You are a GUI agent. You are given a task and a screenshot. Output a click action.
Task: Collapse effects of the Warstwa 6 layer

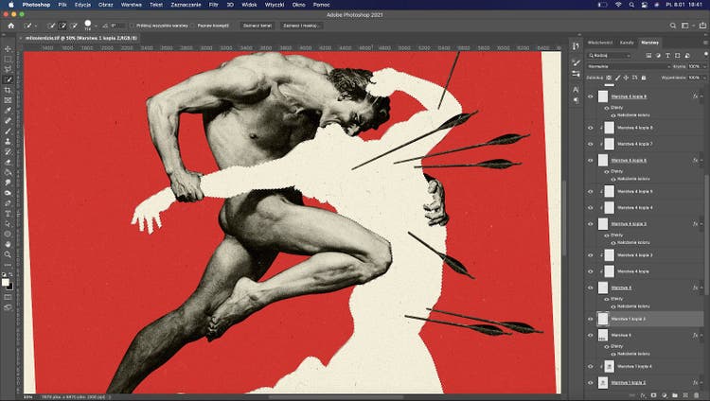701,335
